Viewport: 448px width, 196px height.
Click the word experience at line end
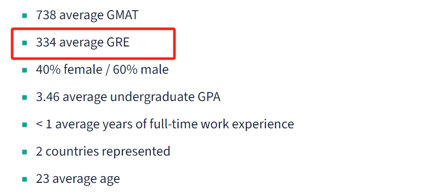click(263, 125)
